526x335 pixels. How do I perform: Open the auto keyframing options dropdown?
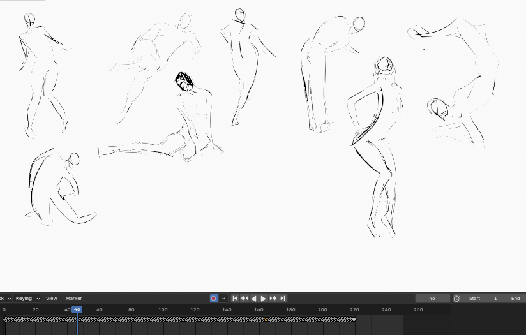223,299
